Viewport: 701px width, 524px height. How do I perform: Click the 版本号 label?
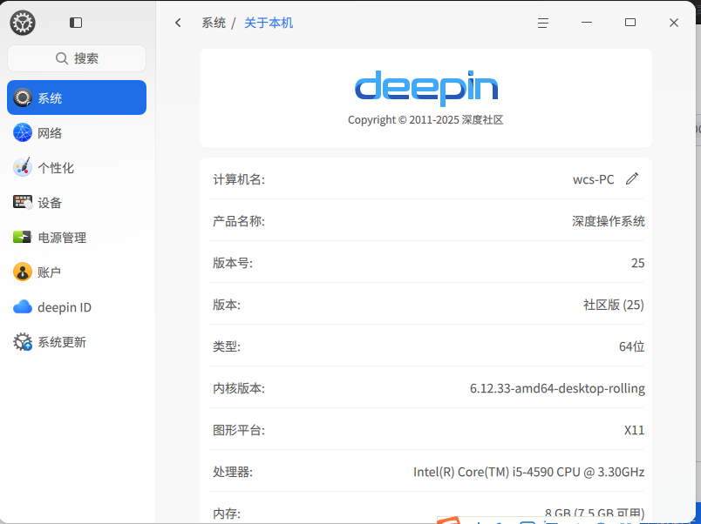233,263
